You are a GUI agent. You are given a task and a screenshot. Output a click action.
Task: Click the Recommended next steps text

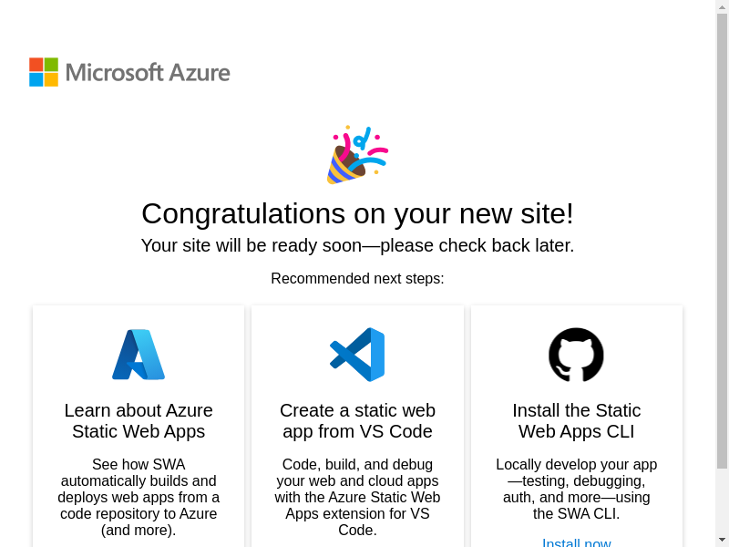click(357, 278)
